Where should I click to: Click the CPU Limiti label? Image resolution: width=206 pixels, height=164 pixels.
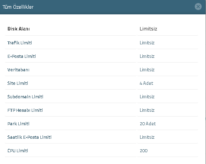tap(18, 151)
